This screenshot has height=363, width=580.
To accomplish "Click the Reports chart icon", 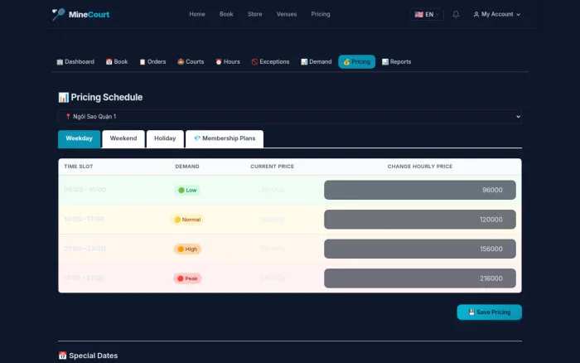I will coord(385,62).
